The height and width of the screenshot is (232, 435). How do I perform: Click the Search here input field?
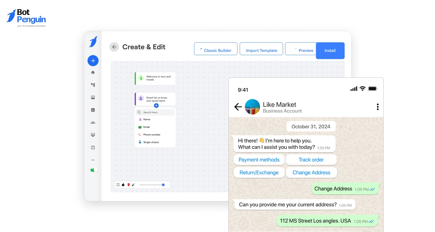tap(155, 112)
